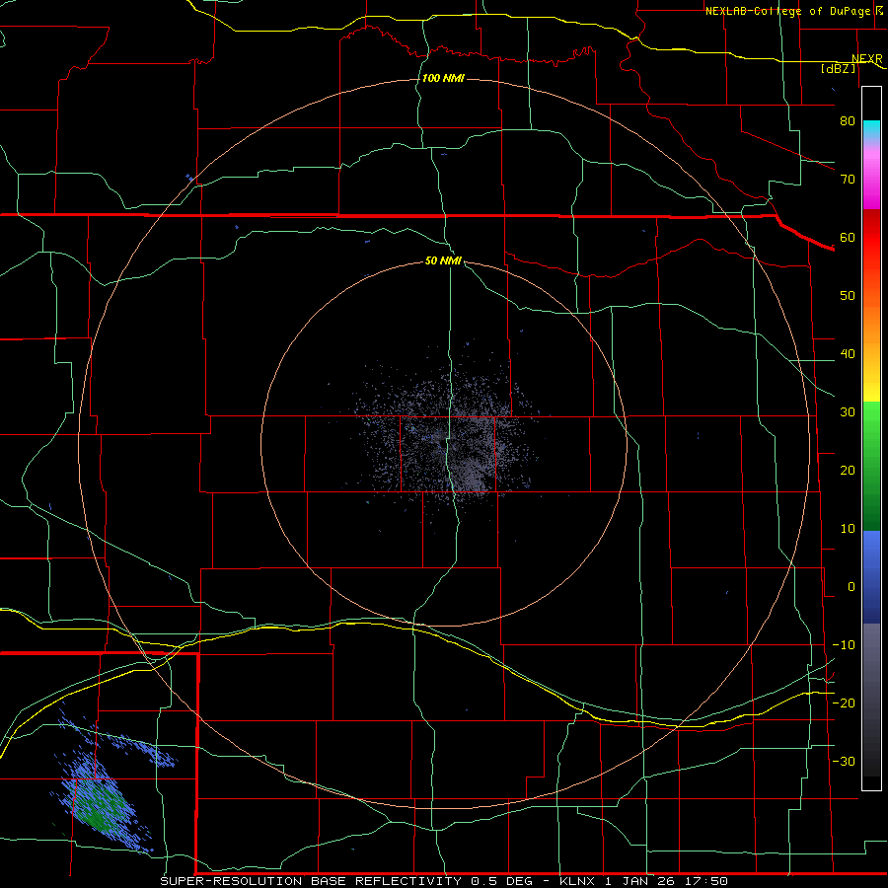Click the '0' value on the dBZ scale
The width and height of the screenshot is (888, 888).
pos(851,587)
